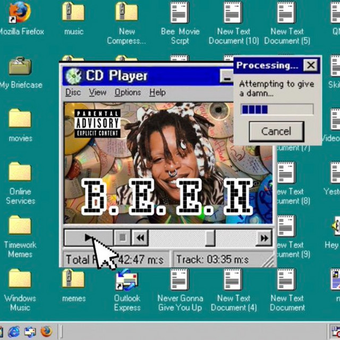Open the Help menu in CD Player
340x340 pixels.
click(157, 92)
